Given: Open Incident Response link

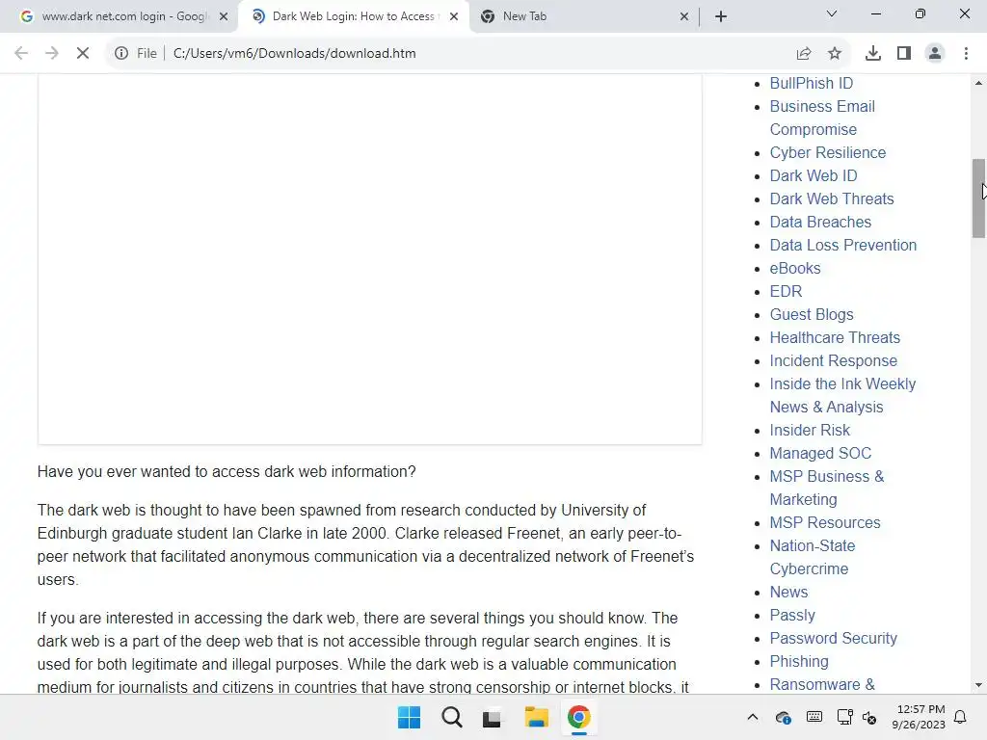Looking at the screenshot, I should [x=834, y=360].
